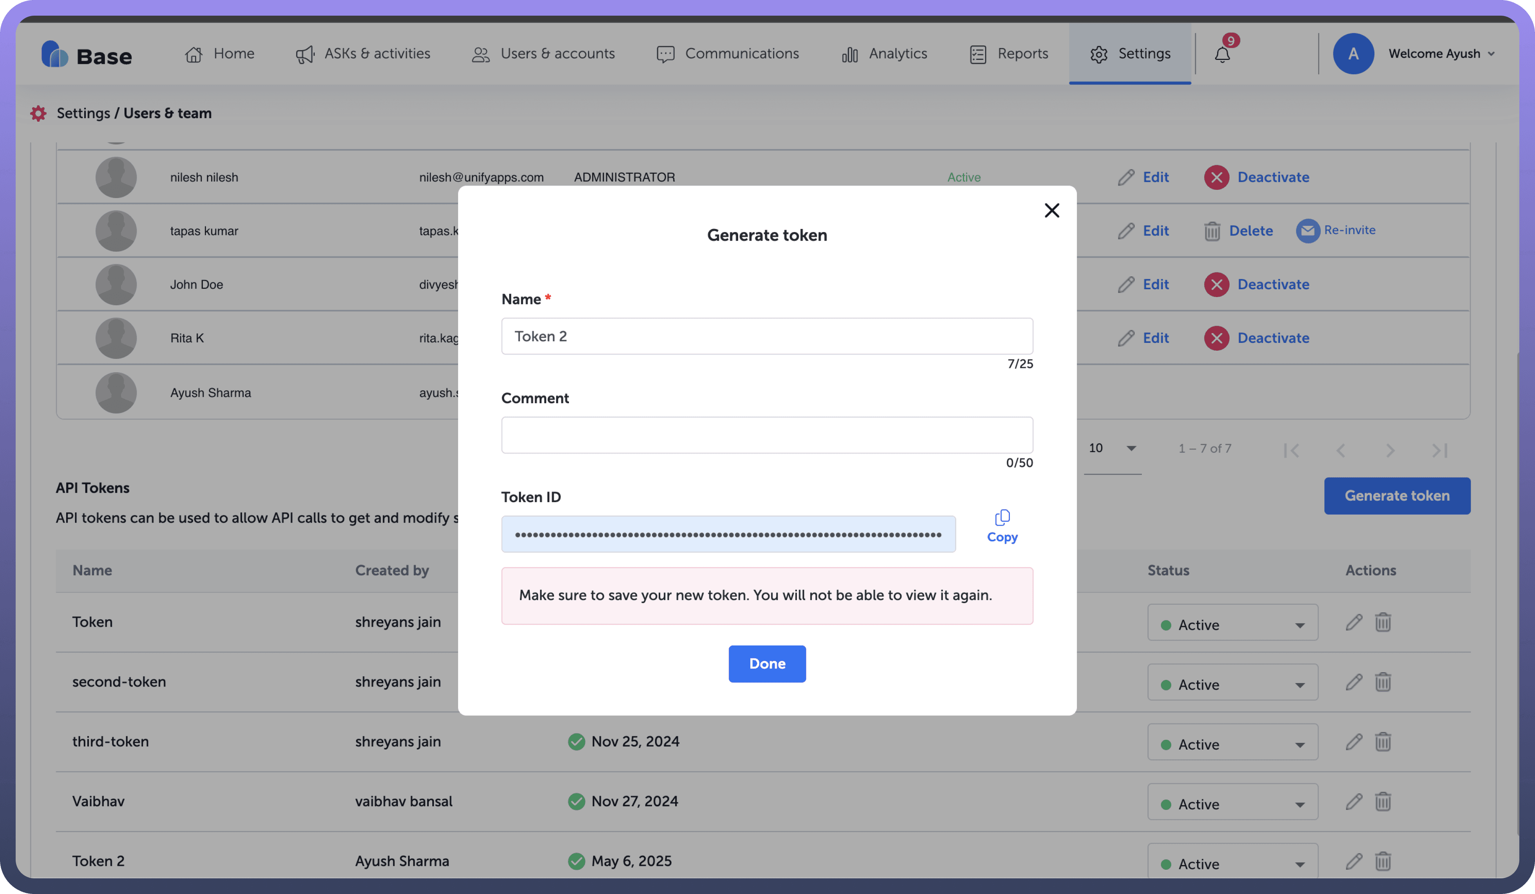Click the Deactivate icon for nilesh nilesh
The image size is (1535, 894).
coord(1216,178)
